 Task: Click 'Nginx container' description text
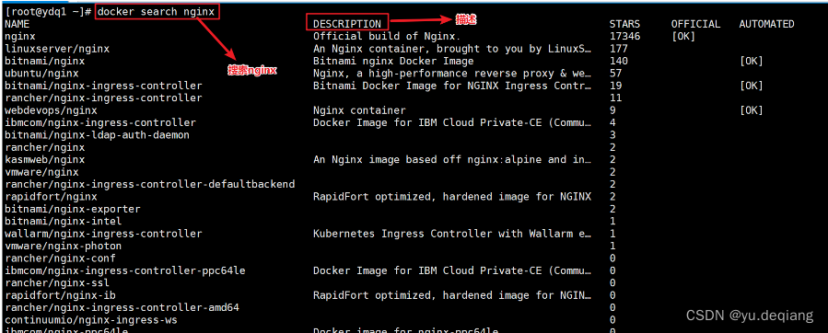pyautogui.click(x=359, y=110)
